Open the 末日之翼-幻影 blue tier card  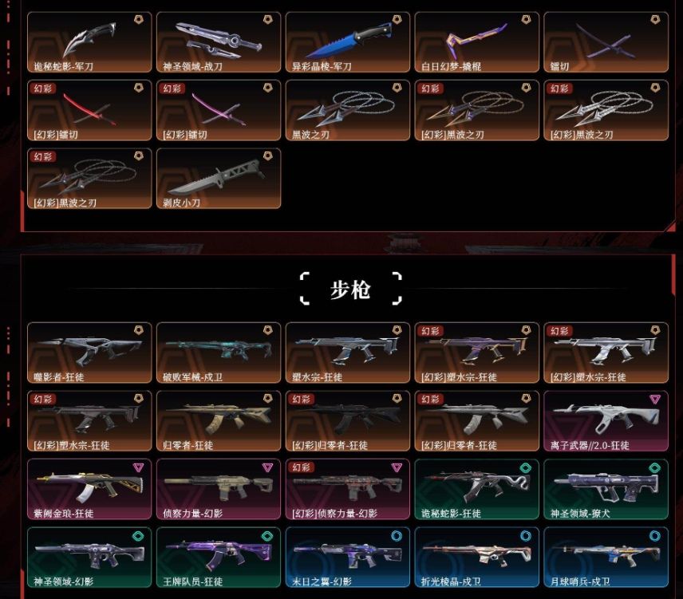pyautogui.click(x=348, y=558)
